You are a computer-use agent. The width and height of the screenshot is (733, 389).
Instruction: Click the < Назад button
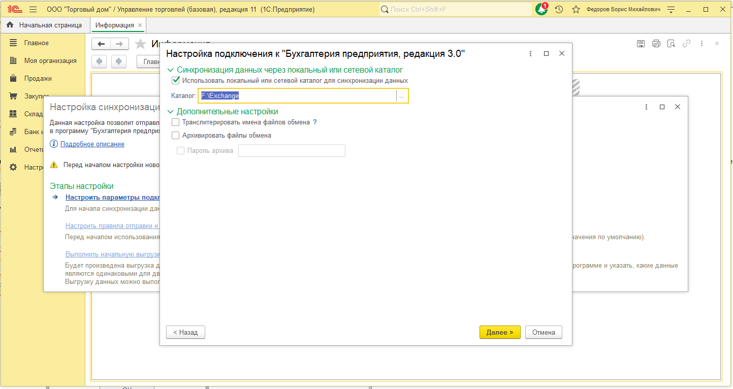coord(185,332)
